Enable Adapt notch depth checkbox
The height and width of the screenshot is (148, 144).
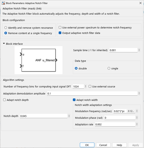(x=5, y=100)
